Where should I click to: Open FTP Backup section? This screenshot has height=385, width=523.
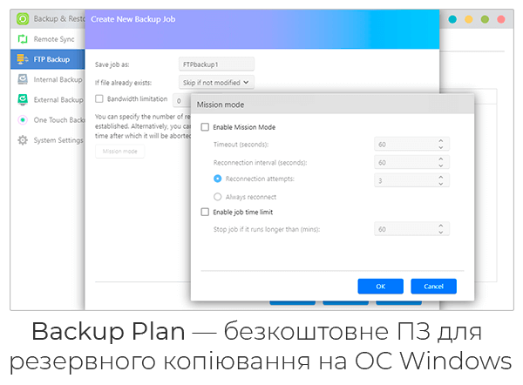coord(47,59)
